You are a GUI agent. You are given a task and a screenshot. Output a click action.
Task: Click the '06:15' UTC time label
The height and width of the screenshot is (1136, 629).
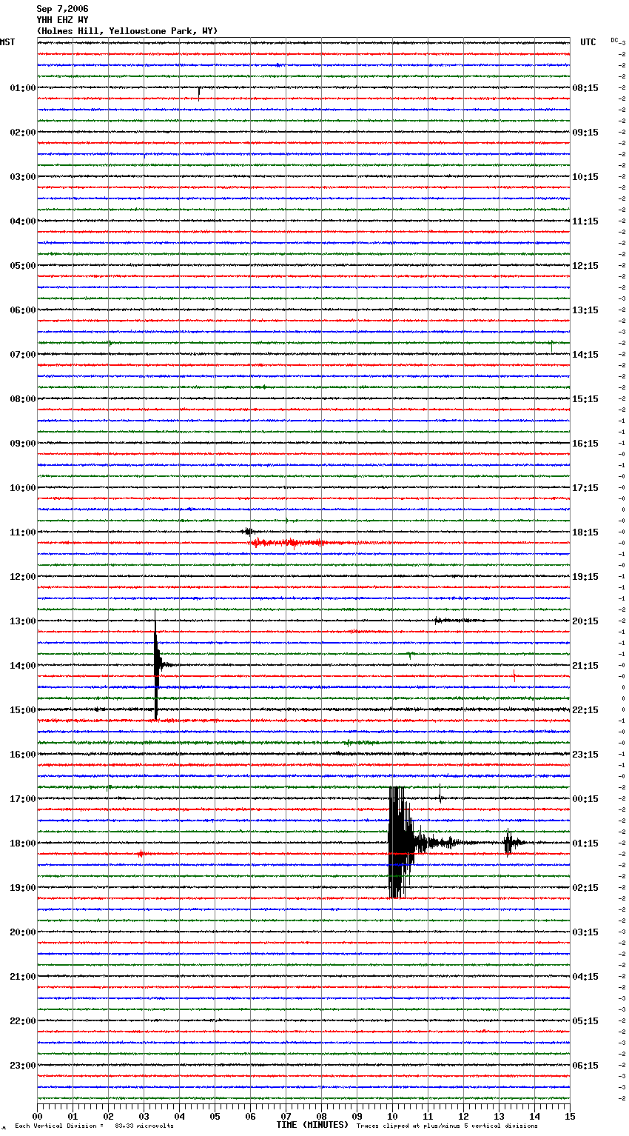(585, 1066)
